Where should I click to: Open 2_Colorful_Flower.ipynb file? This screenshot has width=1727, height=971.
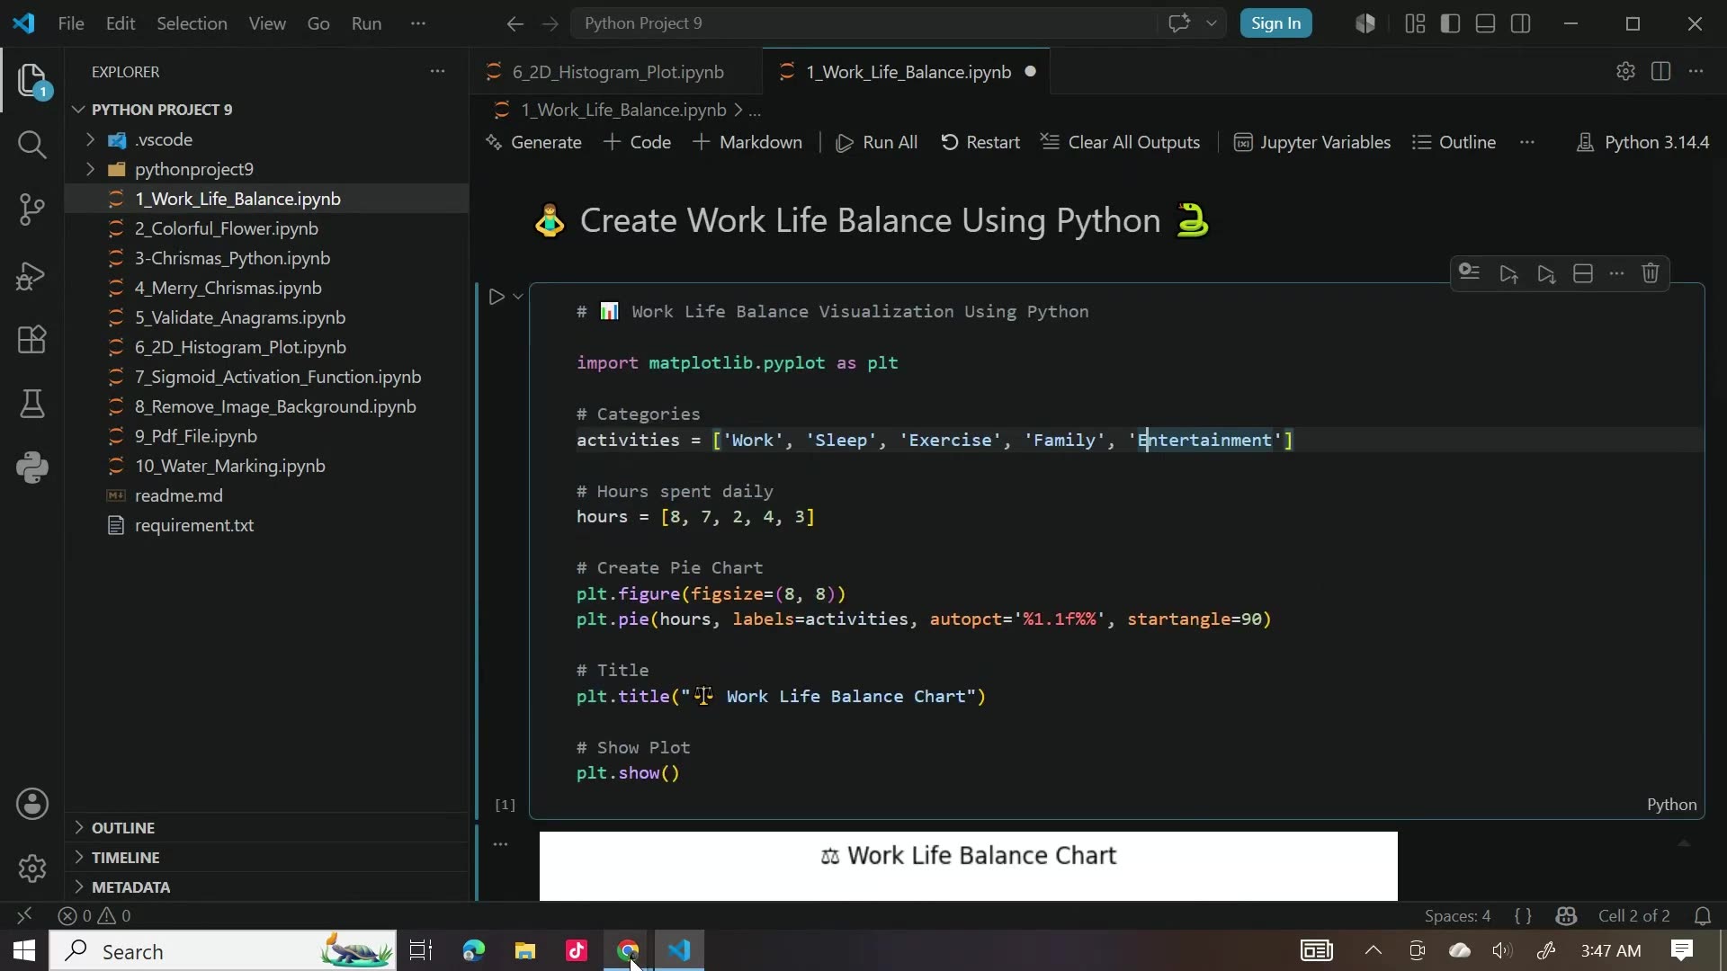tap(227, 228)
